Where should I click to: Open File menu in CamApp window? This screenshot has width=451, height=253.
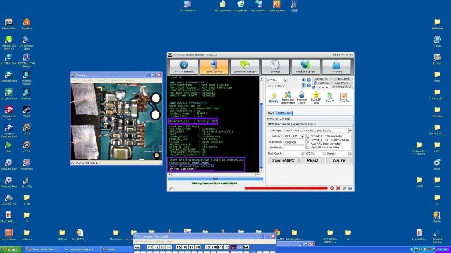pos(75,80)
